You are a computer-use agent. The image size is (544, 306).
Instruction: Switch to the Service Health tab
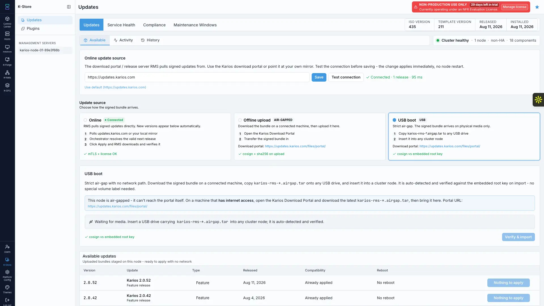tap(121, 25)
